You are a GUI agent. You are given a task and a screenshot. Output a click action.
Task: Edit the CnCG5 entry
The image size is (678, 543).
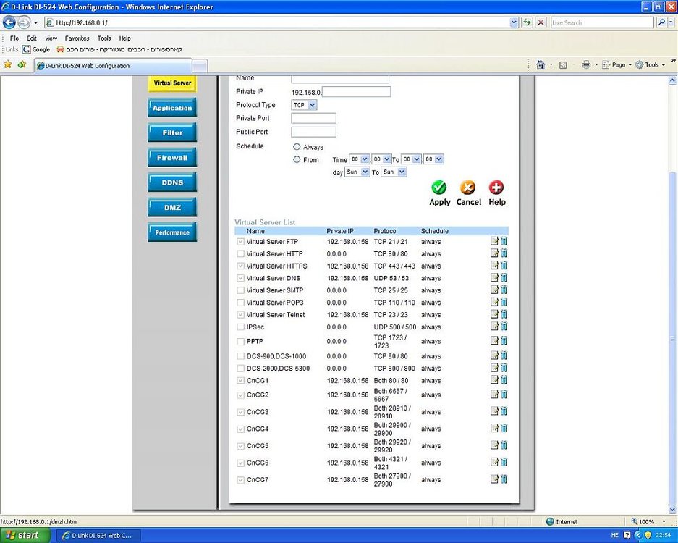coord(495,445)
